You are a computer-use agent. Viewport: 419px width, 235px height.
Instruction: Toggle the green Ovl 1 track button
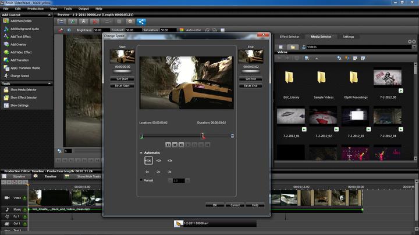25,223
